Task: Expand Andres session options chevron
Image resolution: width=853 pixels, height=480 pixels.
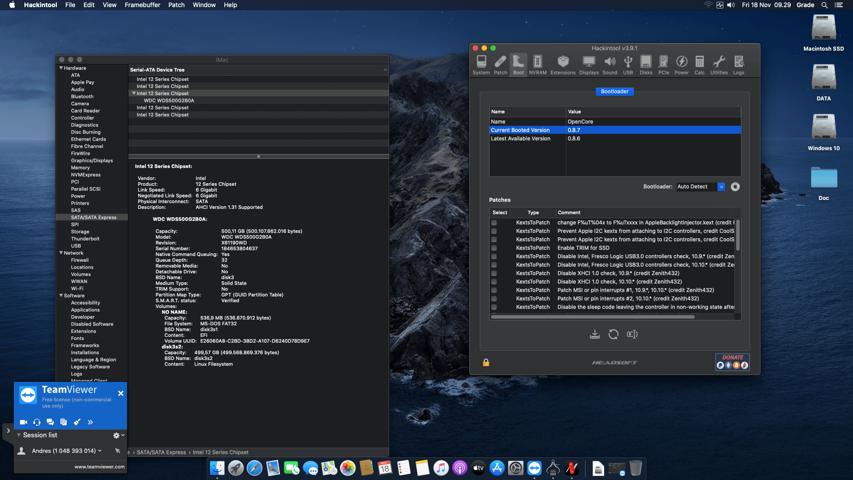Action: pyautogui.click(x=100, y=451)
